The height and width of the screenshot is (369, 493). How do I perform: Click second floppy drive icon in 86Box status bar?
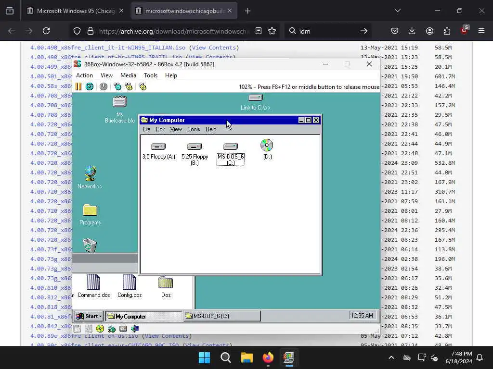89,329
